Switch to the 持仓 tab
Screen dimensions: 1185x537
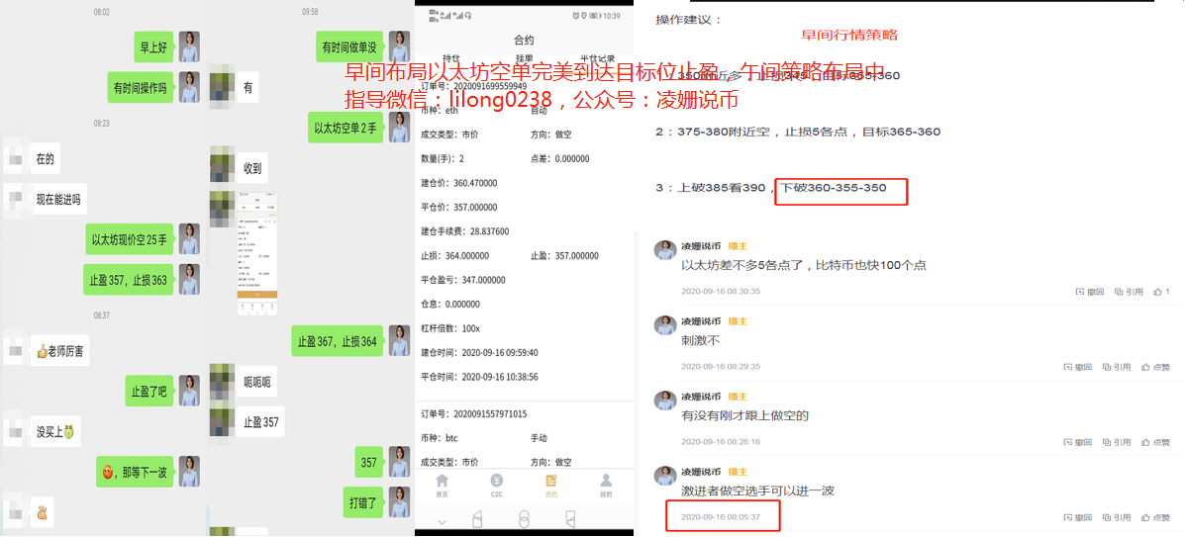click(450, 58)
